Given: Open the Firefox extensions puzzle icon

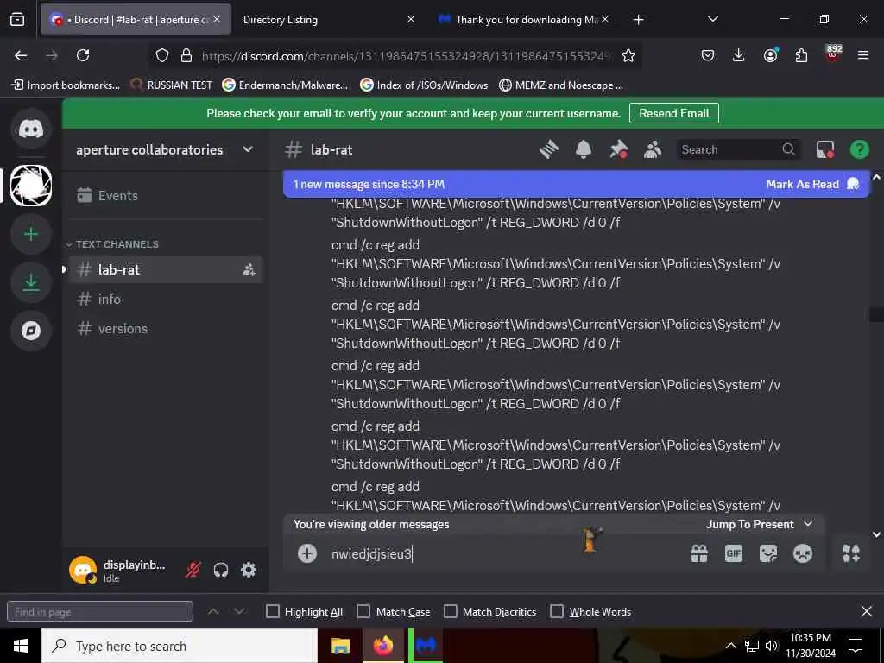Looking at the screenshot, I should (801, 55).
